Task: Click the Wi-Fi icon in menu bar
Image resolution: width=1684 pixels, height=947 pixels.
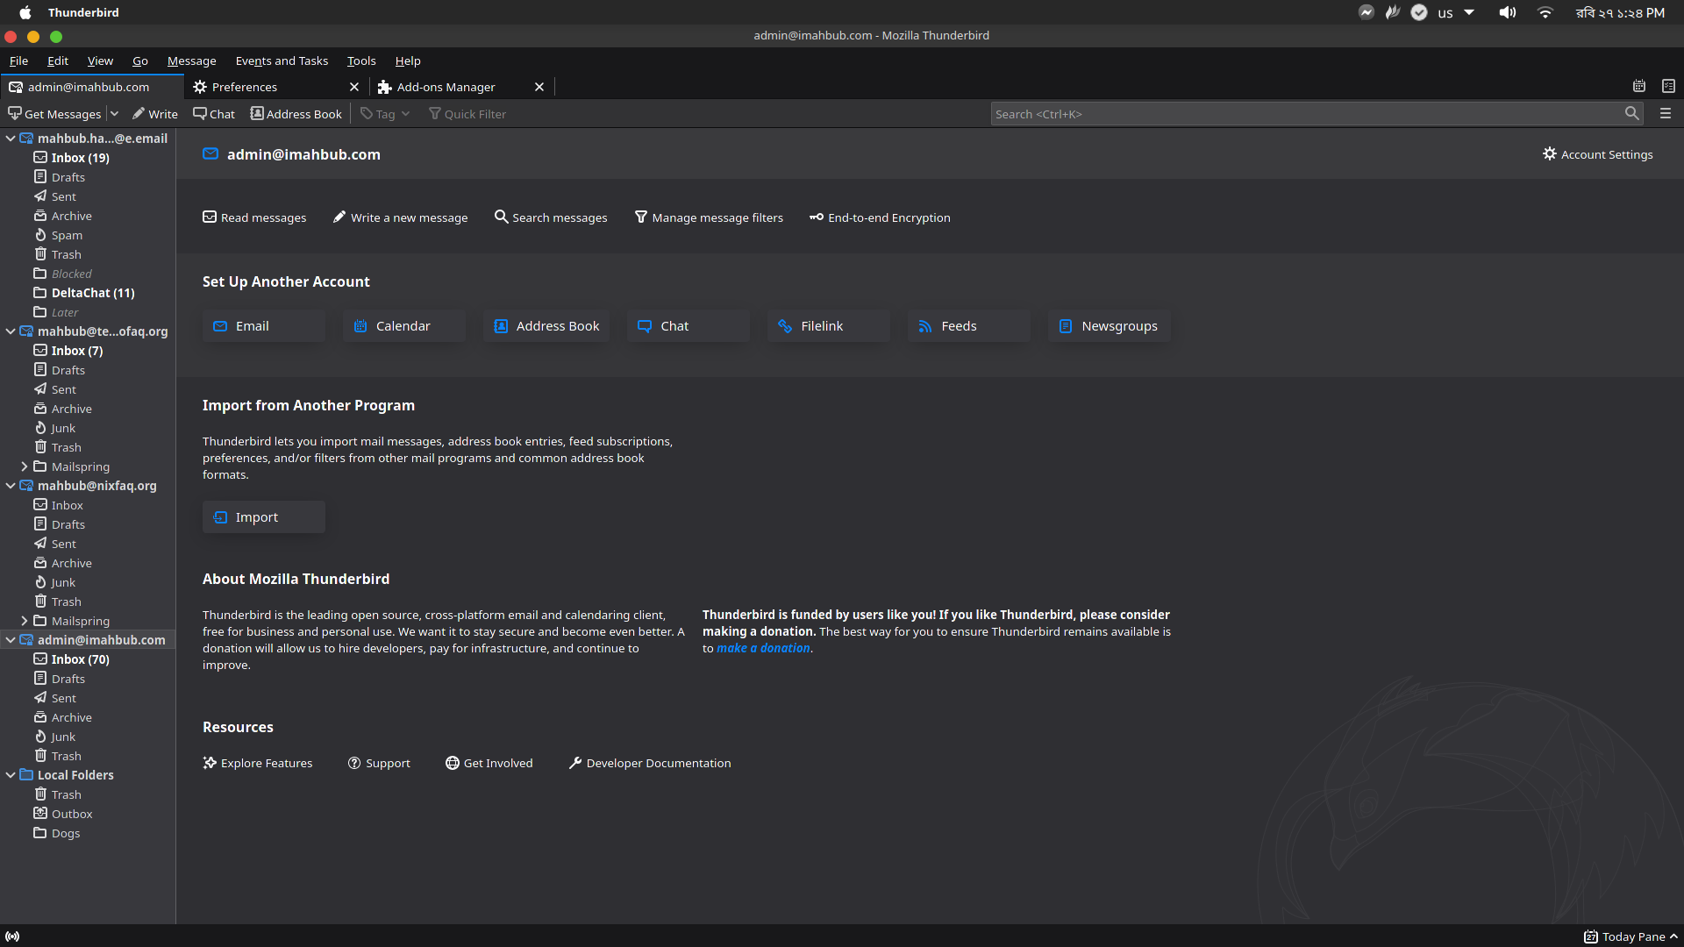Action: tap(1545, 12)
